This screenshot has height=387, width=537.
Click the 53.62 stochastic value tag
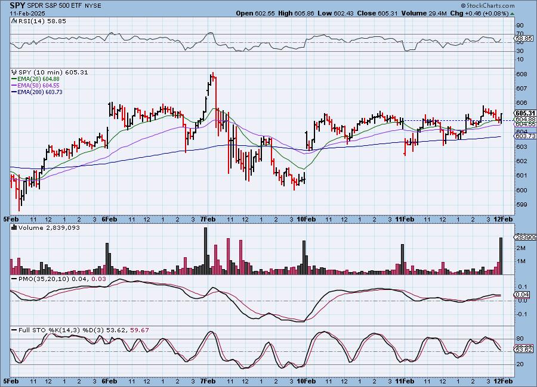524,349
